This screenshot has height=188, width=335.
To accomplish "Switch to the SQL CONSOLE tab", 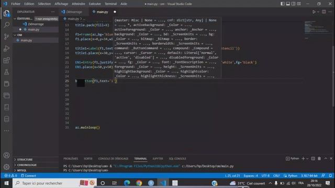I will pos(177,159).
